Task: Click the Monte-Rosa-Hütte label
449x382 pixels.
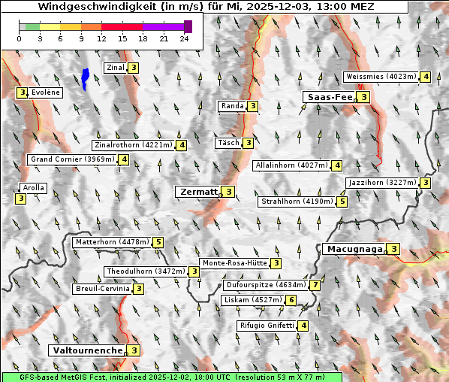Action: 235,263
